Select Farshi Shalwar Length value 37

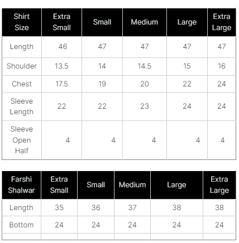pos(132,208)
